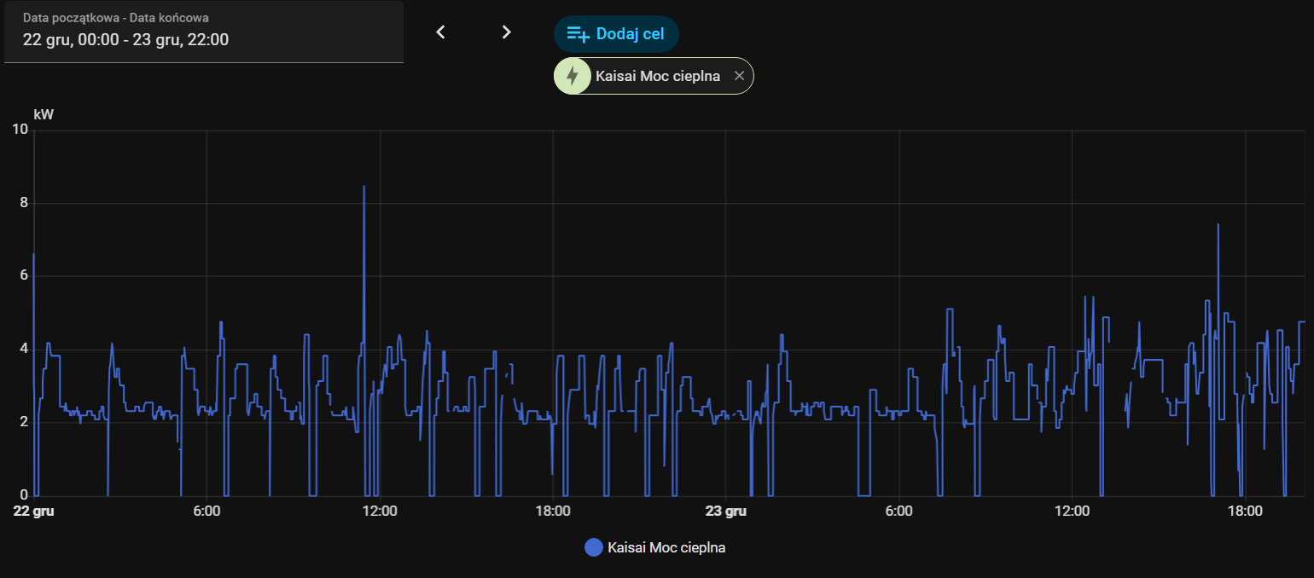Screen dimensions: 1314x578
Task: Click the highest spike near 8.5 kW
Action: [x=364, y=188]
